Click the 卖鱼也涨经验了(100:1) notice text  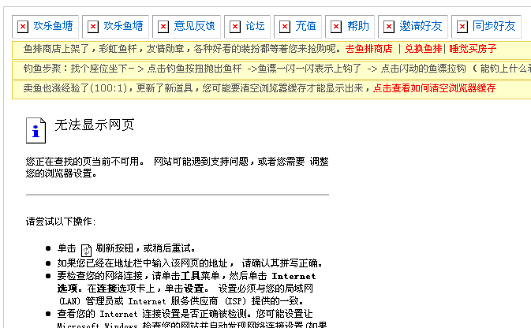pos(196,88)
